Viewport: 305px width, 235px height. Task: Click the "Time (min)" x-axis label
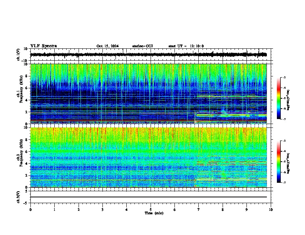[x=154, y=213]
